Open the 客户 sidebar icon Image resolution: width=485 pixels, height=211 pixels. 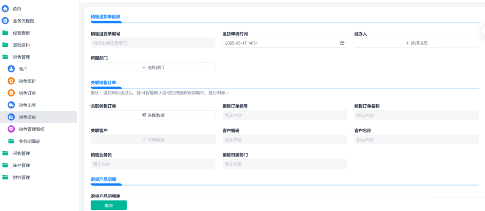click(x=11, y=69)
